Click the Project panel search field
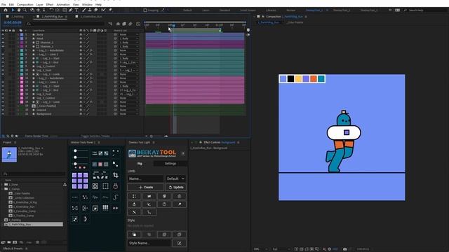Screen dimensions: 449x252 (x=34, y=174)
